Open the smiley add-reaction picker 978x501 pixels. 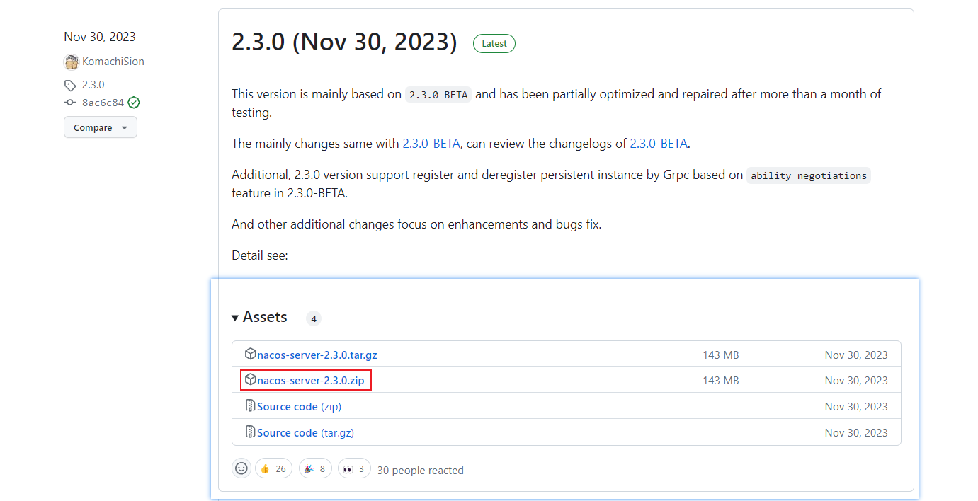point(241,468)
